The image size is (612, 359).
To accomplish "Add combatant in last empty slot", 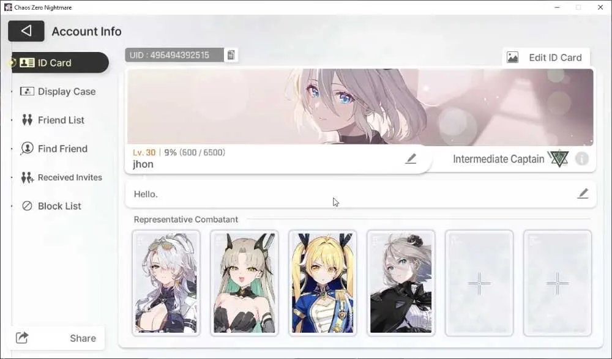I will [x=558, y=283].
